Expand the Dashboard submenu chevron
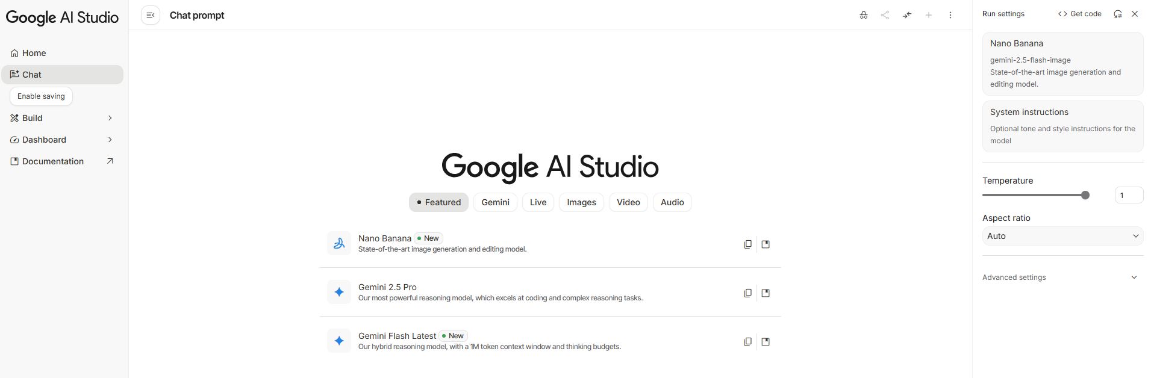Screen dimensions: 1151x378 click(110, 140)
